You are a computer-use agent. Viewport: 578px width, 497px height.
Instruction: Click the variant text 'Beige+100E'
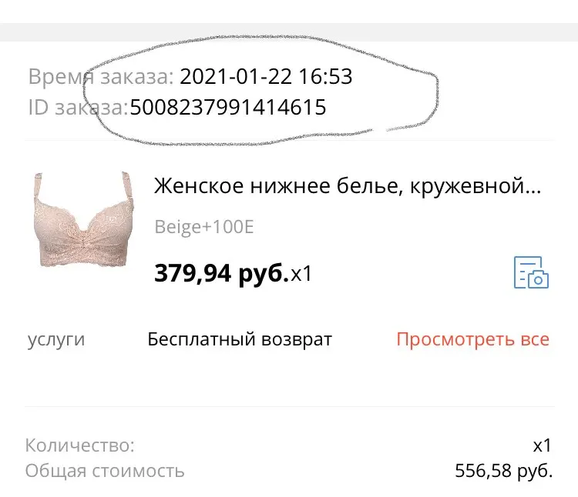point(204,227)
